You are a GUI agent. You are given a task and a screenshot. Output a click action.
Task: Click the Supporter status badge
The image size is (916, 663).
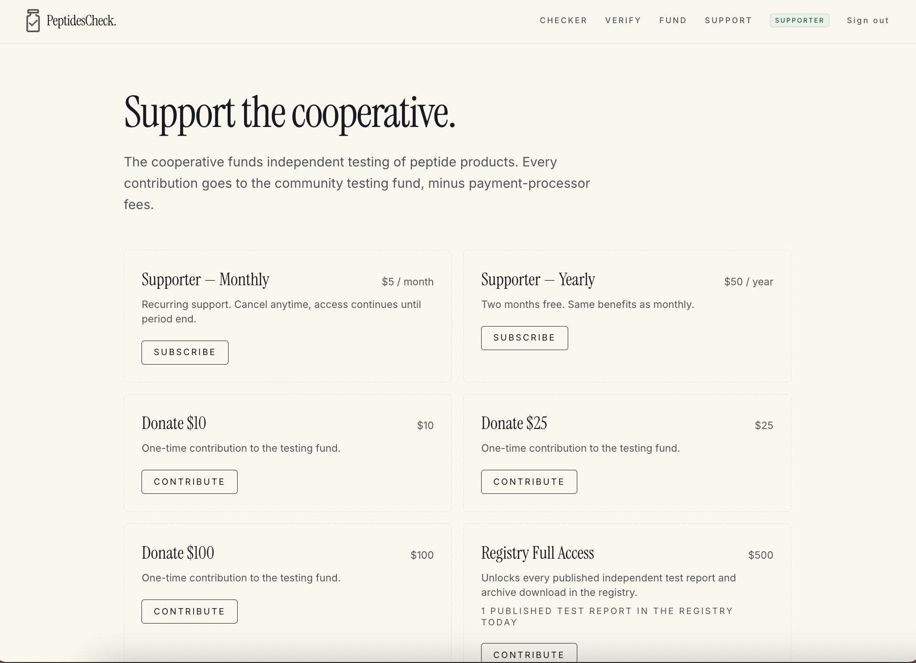pyautogui.click(x=799, y=20)
